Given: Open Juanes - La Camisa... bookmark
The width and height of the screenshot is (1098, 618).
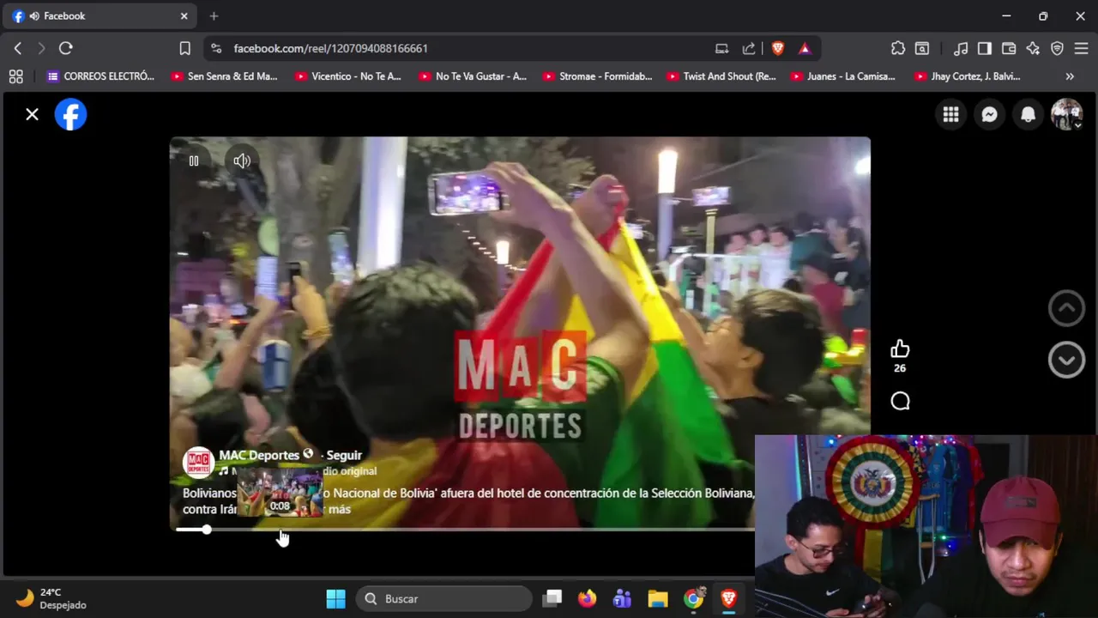Looking at the screenshot, I should coord(843,76).
